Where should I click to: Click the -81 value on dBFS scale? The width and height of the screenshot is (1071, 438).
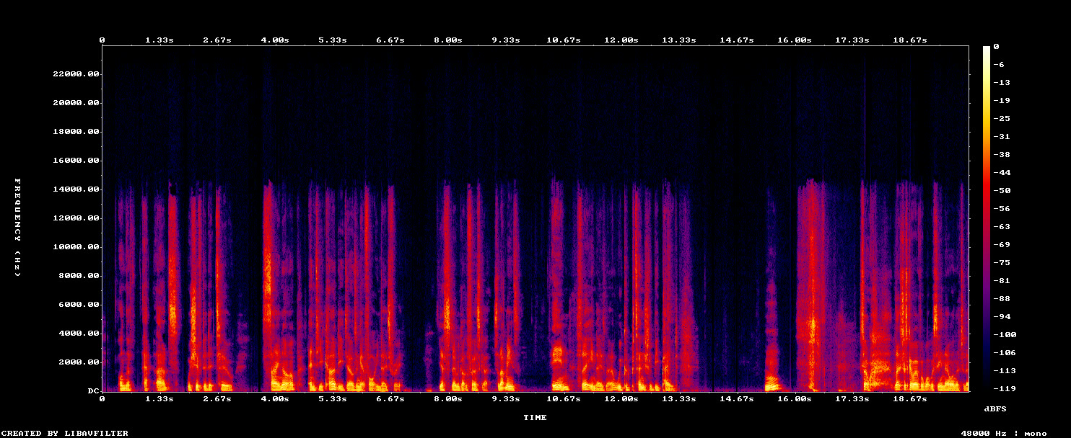point(1002,281)
